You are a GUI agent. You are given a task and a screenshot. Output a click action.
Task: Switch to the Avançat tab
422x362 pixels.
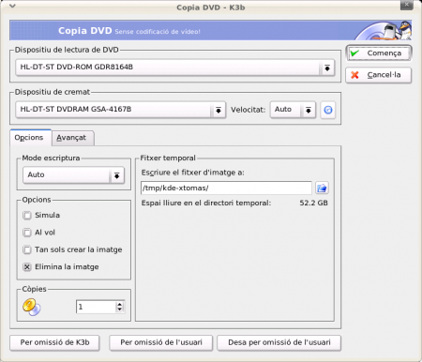click(x=72, y=138)
